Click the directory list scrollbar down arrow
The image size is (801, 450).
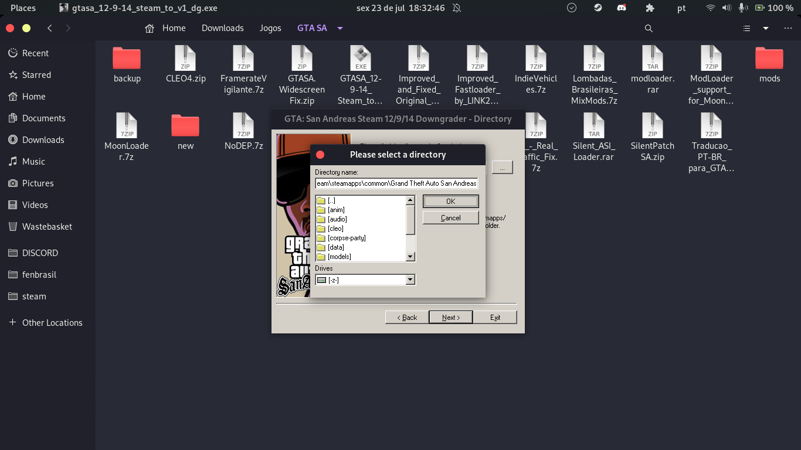point(410,257)
